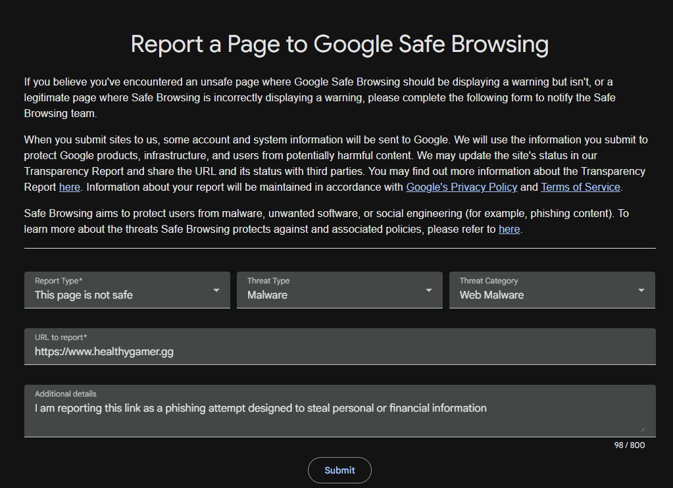Open the Terms of Service link
The image size is (673, 488).
580,187
